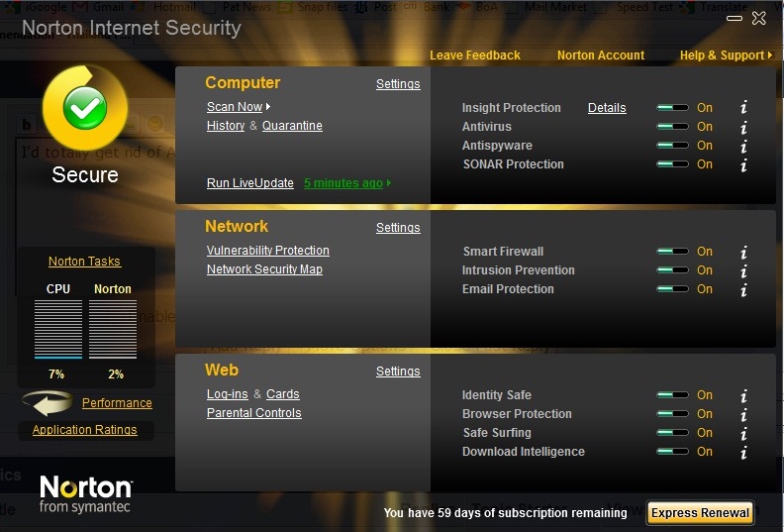Screen dimensions: 784x532
Task: Expand the Scan Now options arrow
Action: coord(268,107)
